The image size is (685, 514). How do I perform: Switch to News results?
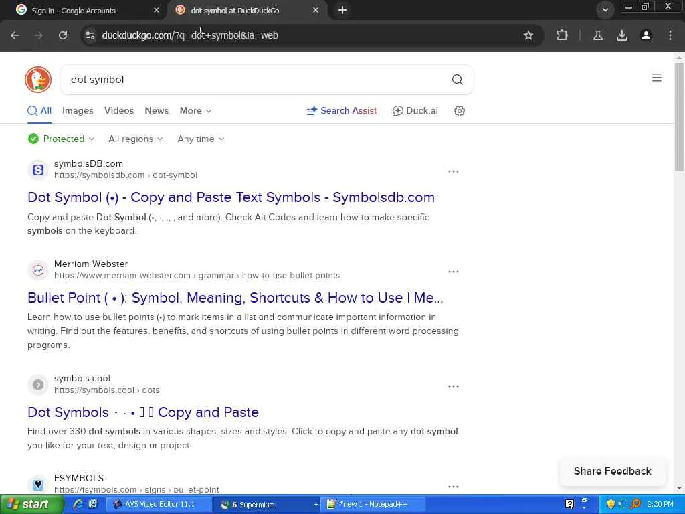tap(157, 111)
